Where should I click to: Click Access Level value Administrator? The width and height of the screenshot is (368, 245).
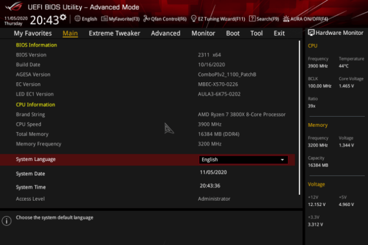click(214, 199)
